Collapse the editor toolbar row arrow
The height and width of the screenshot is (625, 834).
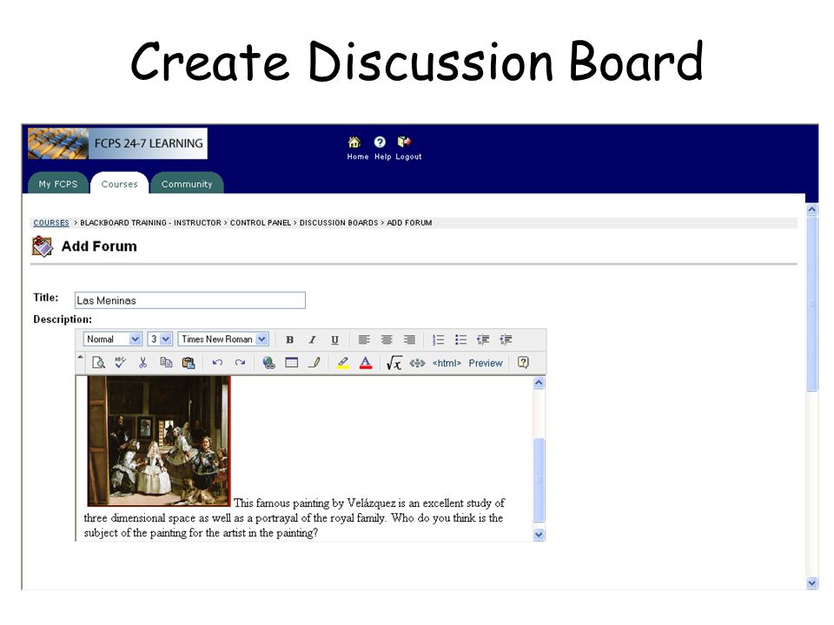coord(80,357)
